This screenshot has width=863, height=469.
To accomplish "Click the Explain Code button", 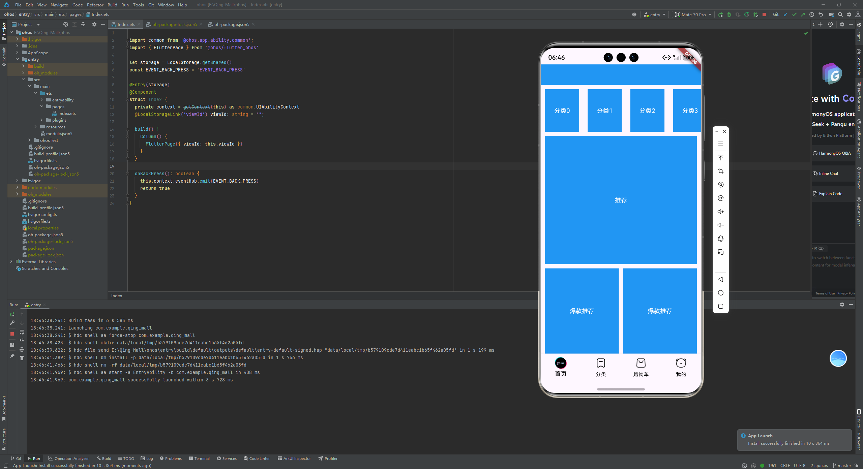I will tap(830, 193).
